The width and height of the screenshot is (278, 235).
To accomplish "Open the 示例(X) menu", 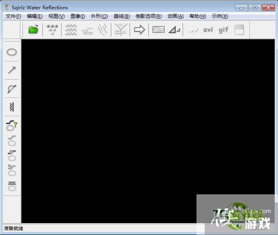I will (220, 16).
